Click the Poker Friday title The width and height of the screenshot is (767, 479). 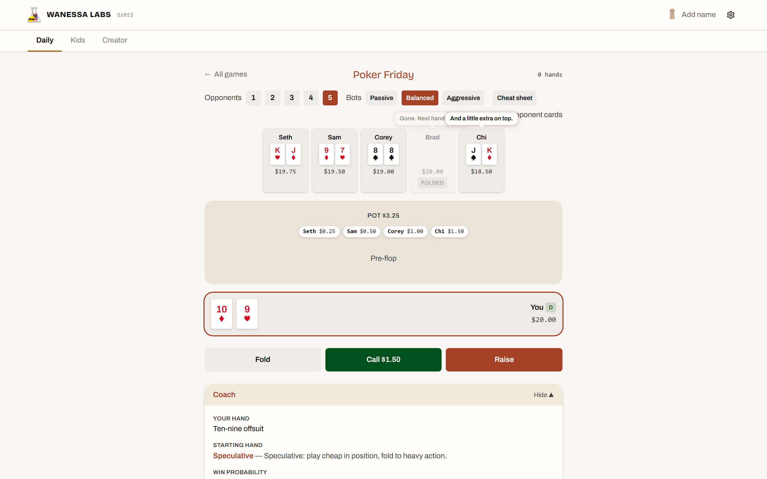point(383,75)
